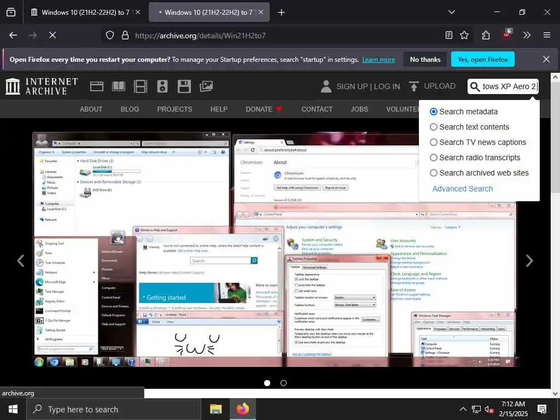Expand hidden system tray icons
The height and width of the screenshot is (420, 560).
(463, 409)
